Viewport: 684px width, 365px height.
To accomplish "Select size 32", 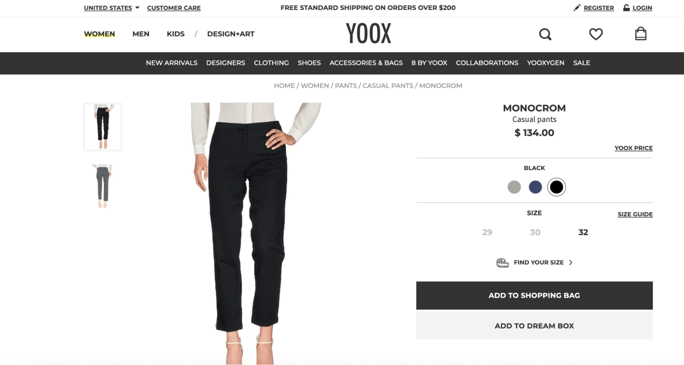I will click(x=583, y=232).
